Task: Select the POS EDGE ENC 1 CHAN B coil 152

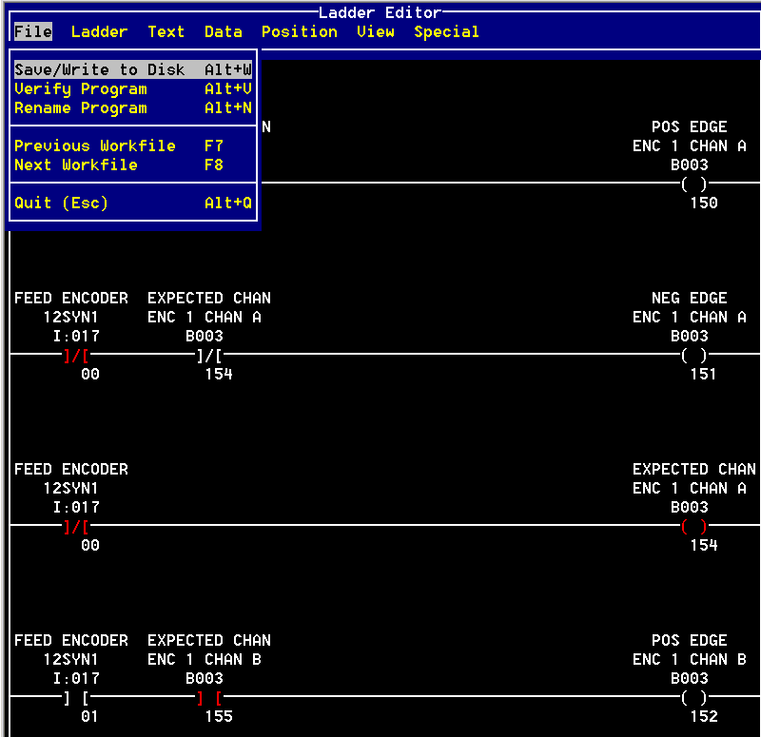Action: coord(693,697)
